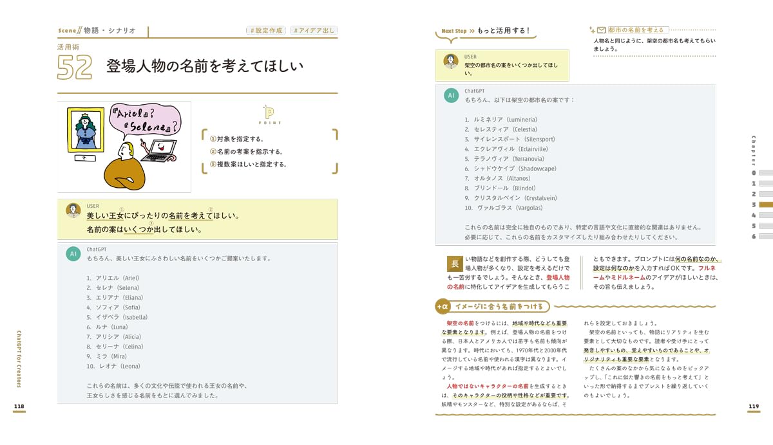Jump to chapter 0 index tab
The height and width of the screenshot is (445, 773).
tap(766, 173)
